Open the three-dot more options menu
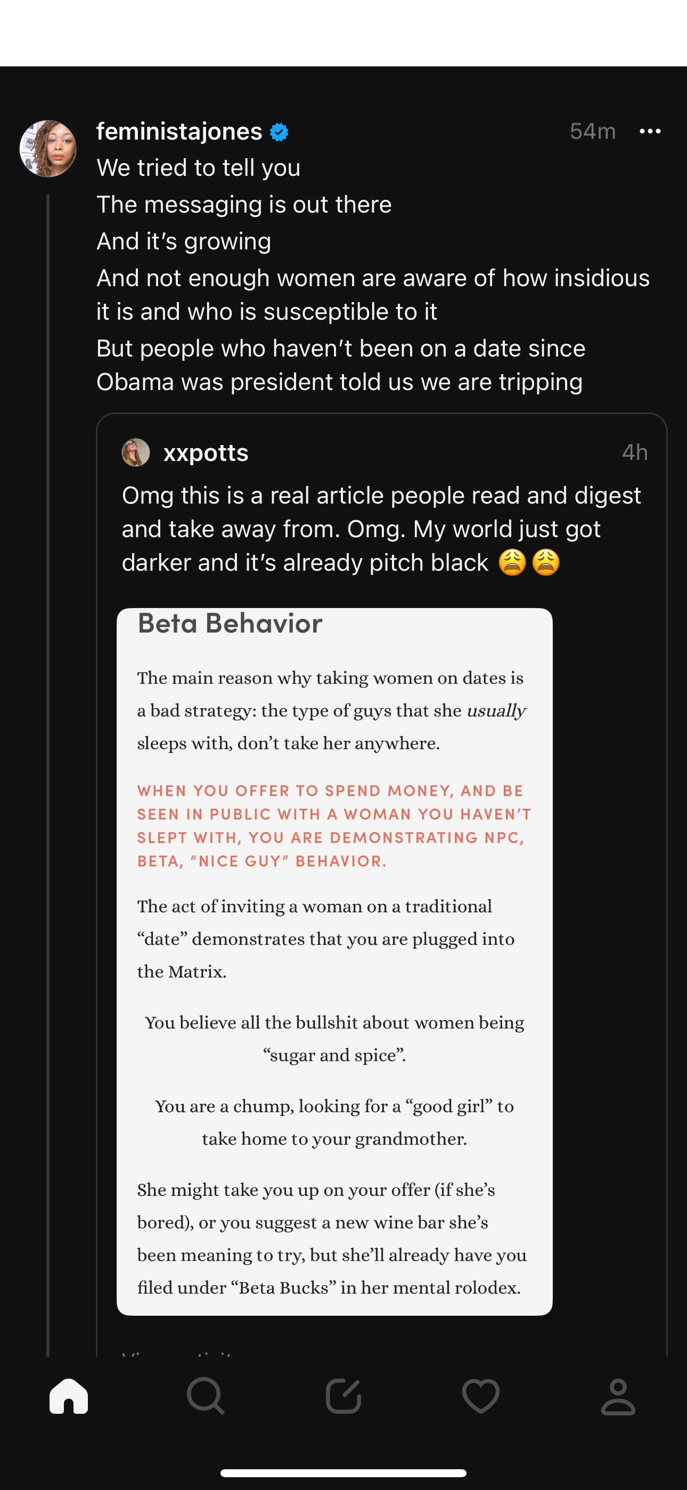687x1490 pixels. (650, 131)
